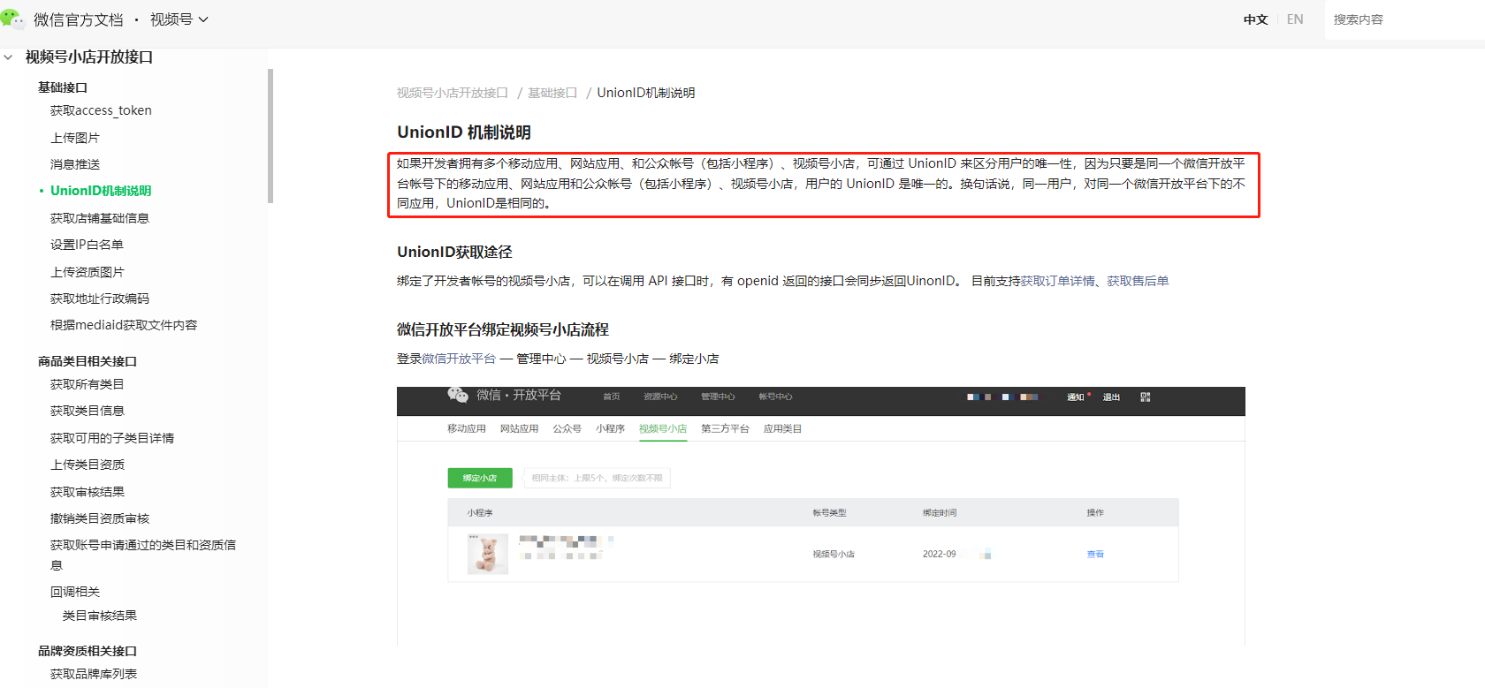Select 商品类目相关接口 sidebar group
This screenshot has height=688, width=1485.
(88, 361)
